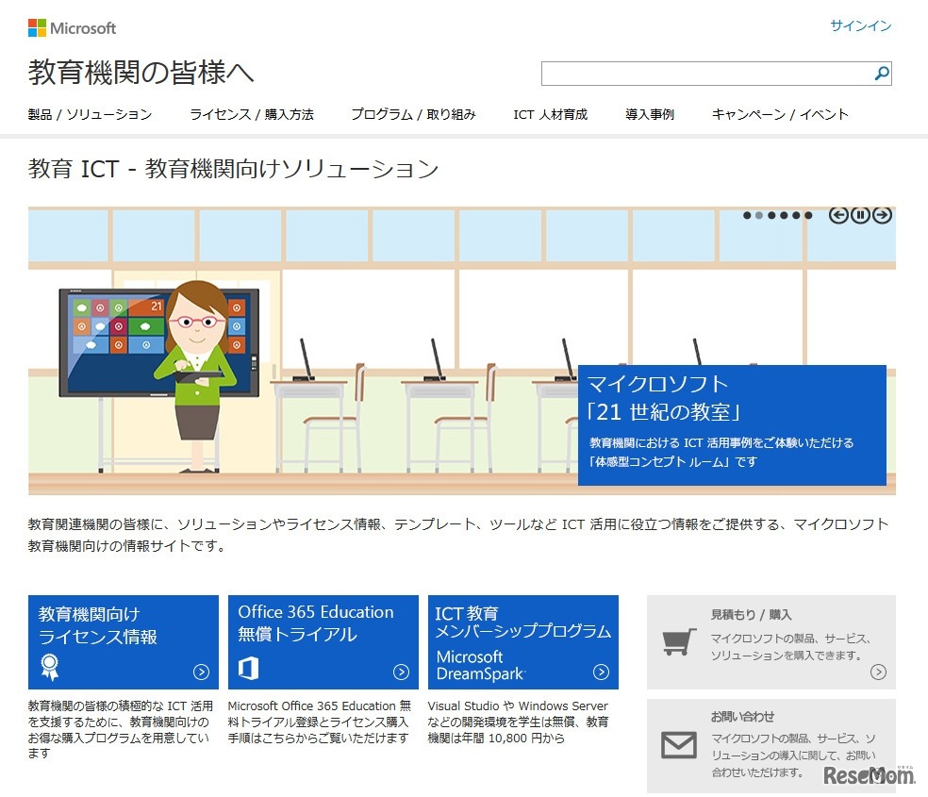Click the license ribbon badge icon
This screenshot has height=797, width=928.
49,668
